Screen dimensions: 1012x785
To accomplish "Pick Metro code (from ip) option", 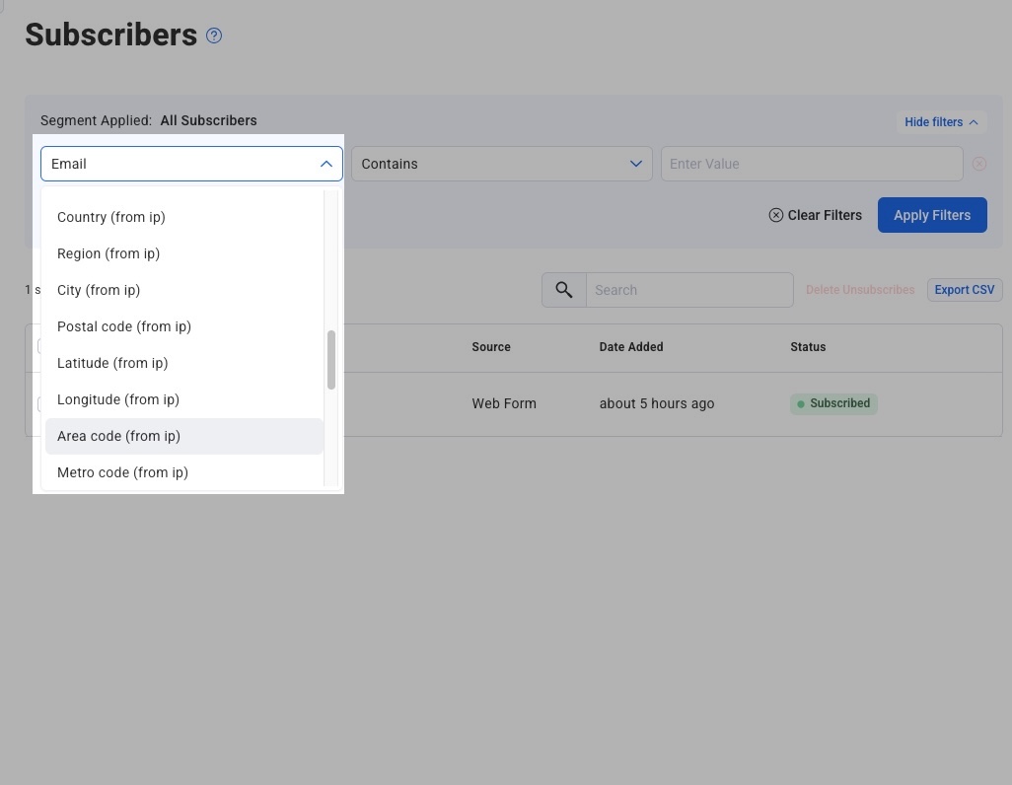I will tap(122, 472).
